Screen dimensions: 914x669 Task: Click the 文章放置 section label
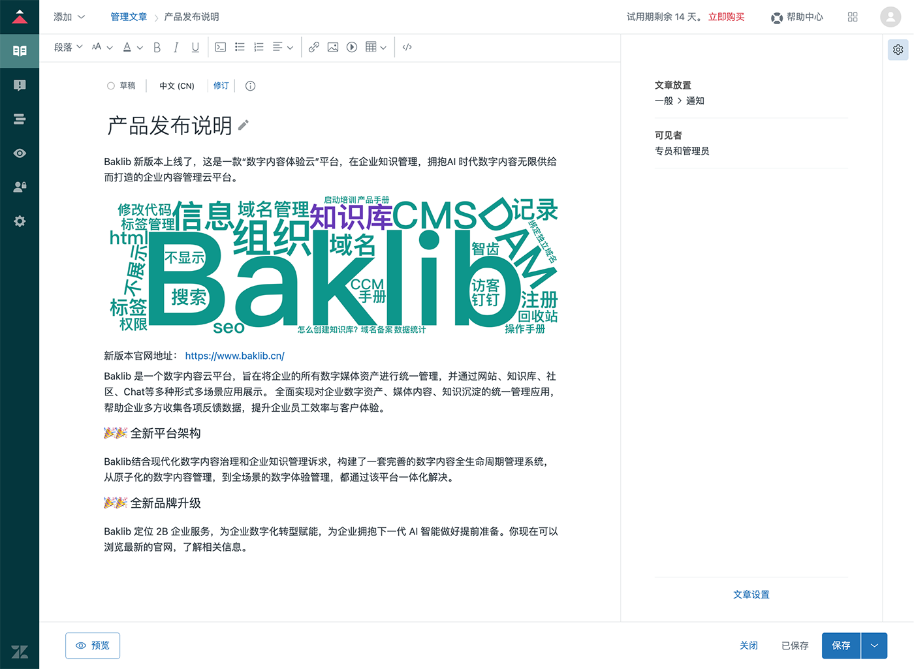coord(673,85)
